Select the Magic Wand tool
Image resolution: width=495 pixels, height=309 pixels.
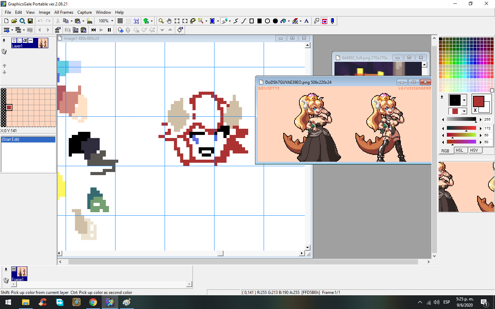point(201,21)
